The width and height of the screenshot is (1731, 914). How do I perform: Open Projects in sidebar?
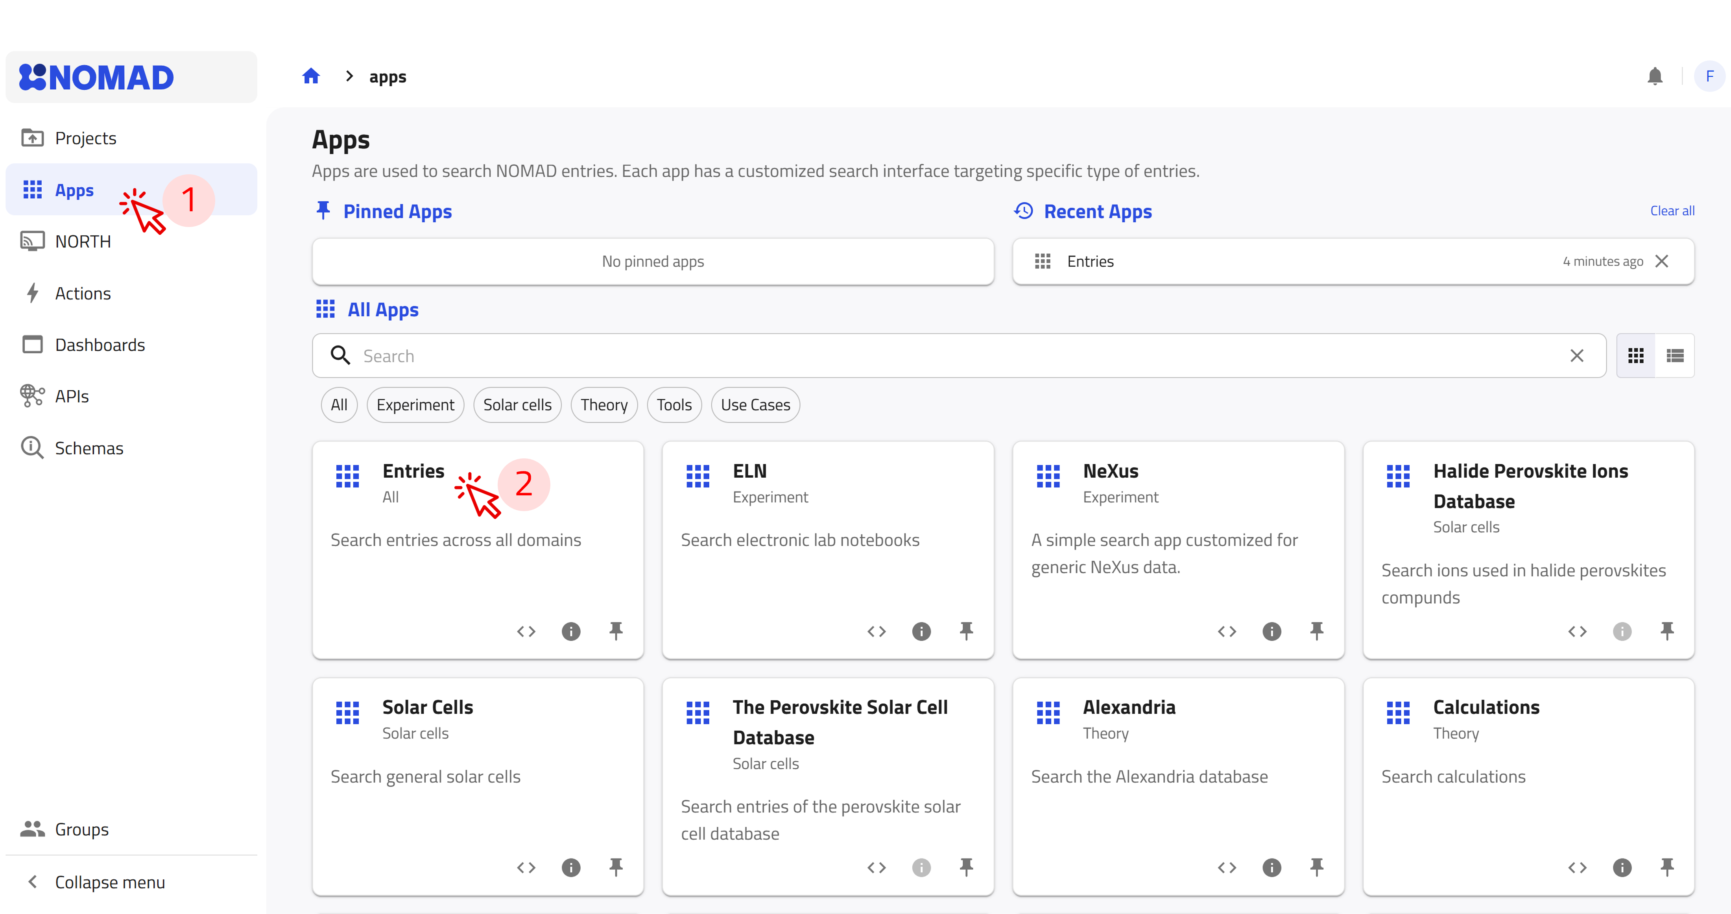click(131, 138)
